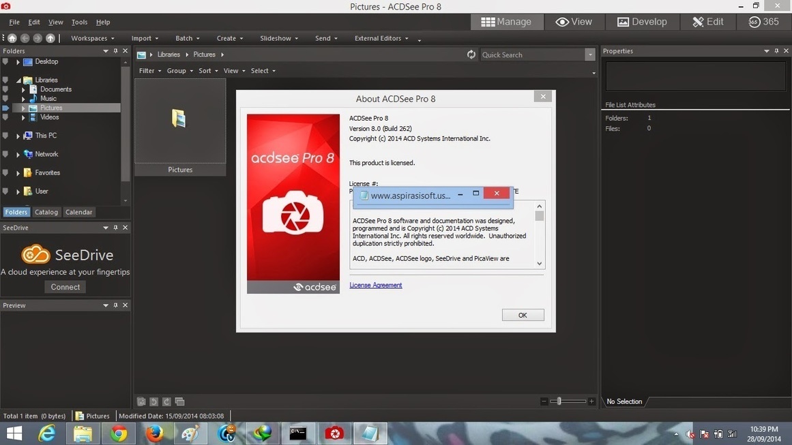Click the location bar folder icon before Libraries
The width and height of the screenshot is (792, 445).
pos(142,55)
